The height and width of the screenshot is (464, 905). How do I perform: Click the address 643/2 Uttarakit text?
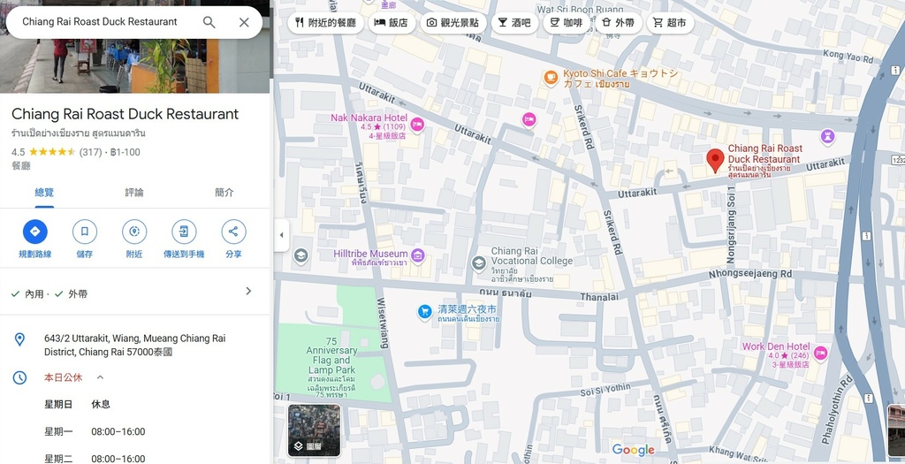(x=134, y=345)
